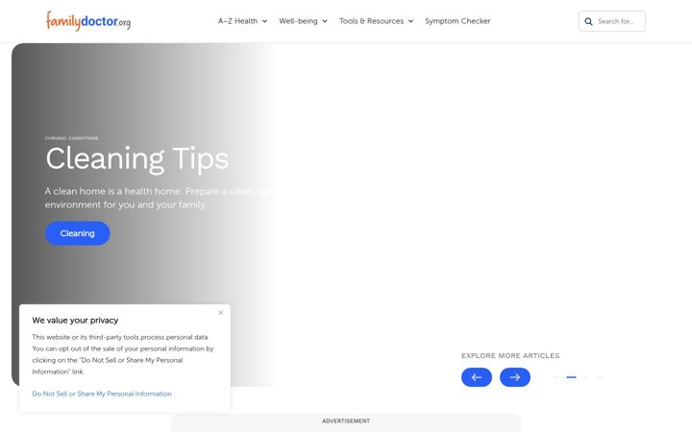Open the Well-being menu item
Image resolution: width=692 pixels, height=432 pixels.
(x=298, y=21)
